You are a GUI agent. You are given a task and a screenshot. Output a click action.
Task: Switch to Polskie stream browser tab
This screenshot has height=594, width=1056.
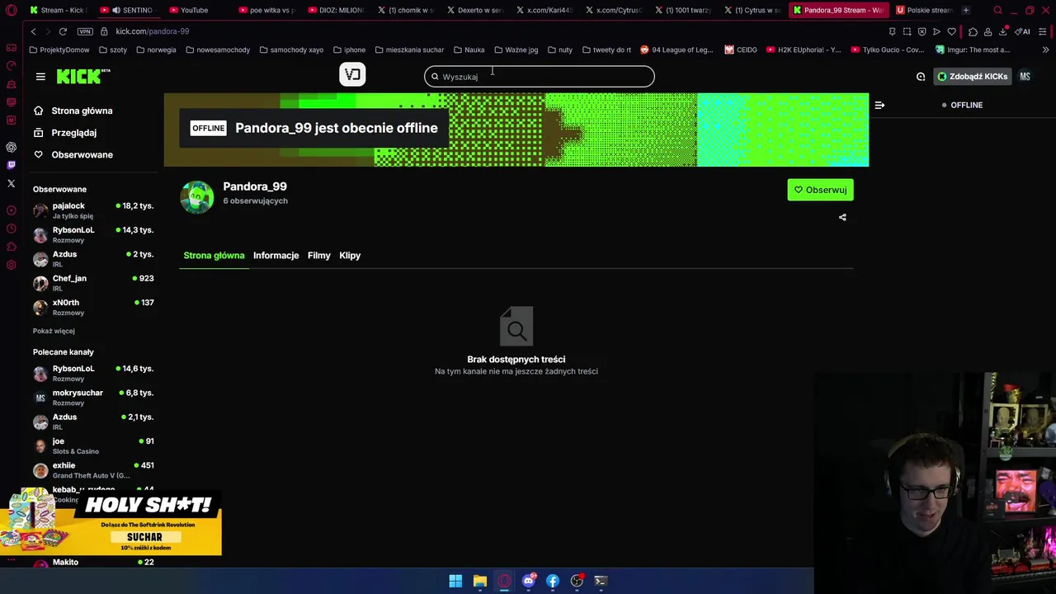click(924, 10)
